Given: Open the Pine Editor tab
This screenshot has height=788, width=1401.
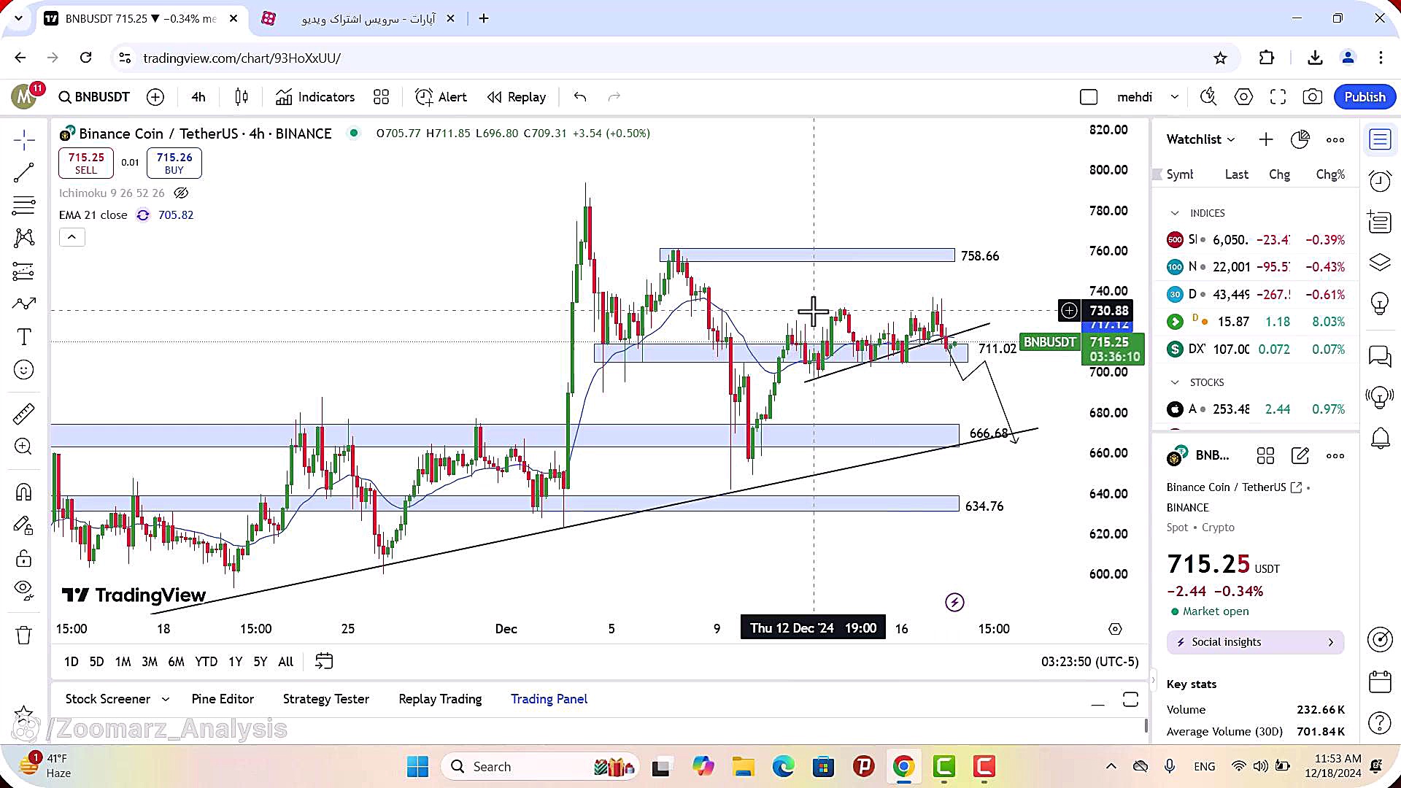Looking at the screenshot, I should click(223, 699).
